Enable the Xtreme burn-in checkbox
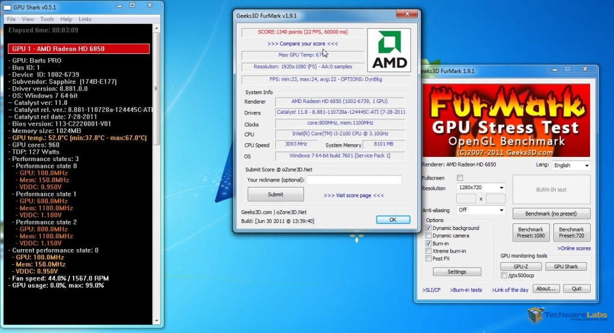 coord(428,251)
